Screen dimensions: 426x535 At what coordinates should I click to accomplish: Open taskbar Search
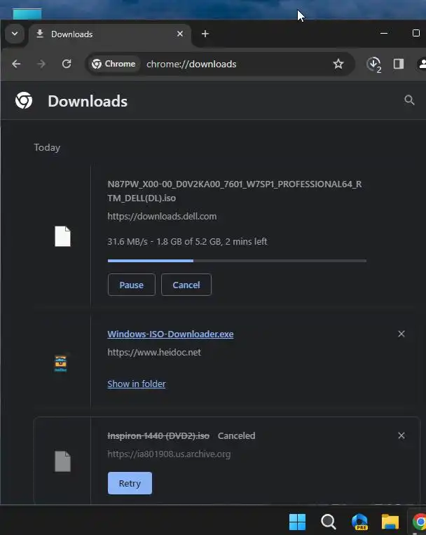[328, 522]
